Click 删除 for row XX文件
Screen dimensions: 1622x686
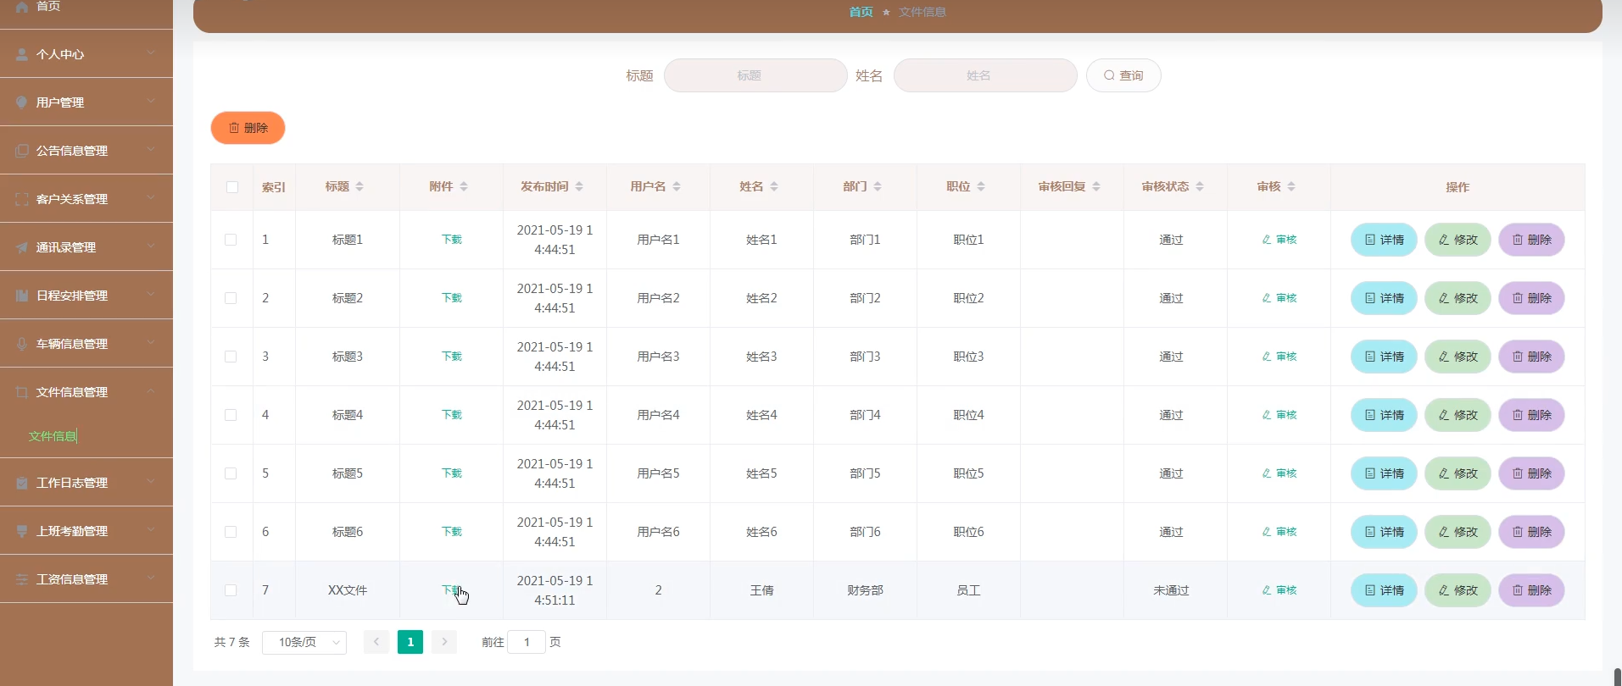pos(1531,590)
